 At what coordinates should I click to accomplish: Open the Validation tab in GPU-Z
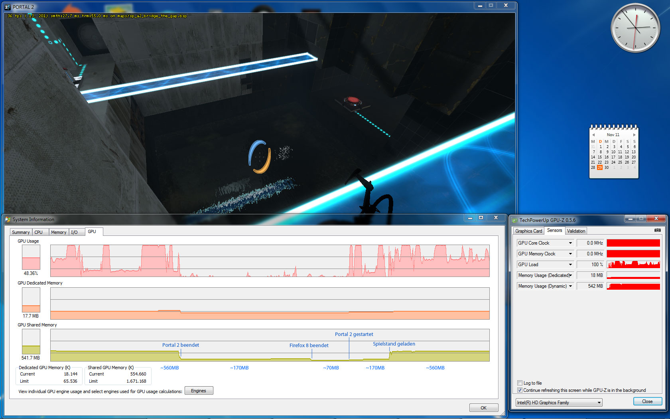pos(576,231)
